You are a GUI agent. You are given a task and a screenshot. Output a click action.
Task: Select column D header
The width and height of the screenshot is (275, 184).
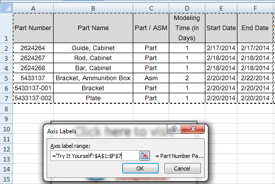point(187,8)
